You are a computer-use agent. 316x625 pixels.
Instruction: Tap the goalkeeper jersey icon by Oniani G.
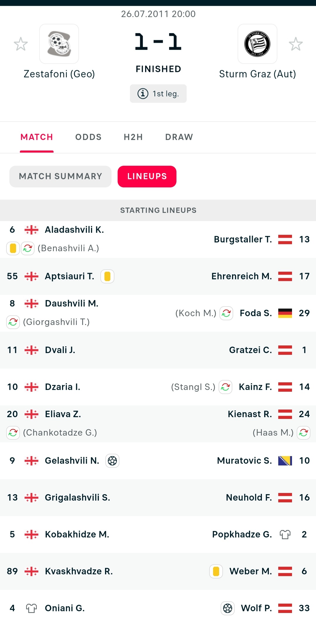(x=31, y=608)
